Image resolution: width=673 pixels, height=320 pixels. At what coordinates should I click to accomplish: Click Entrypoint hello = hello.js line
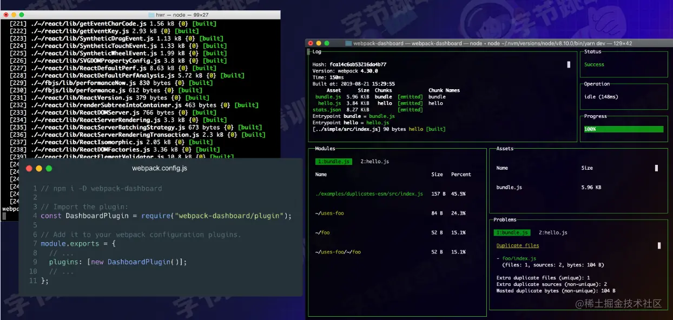(x=351, y=123)
